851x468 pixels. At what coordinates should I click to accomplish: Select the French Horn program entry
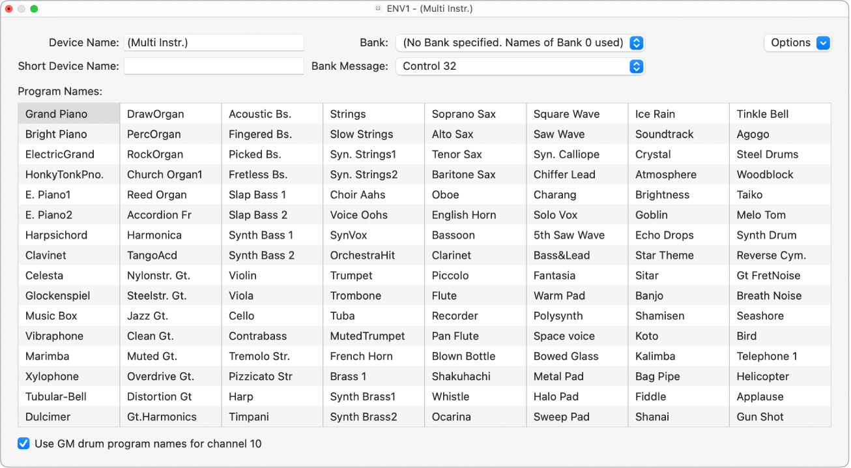coord(361,357)
